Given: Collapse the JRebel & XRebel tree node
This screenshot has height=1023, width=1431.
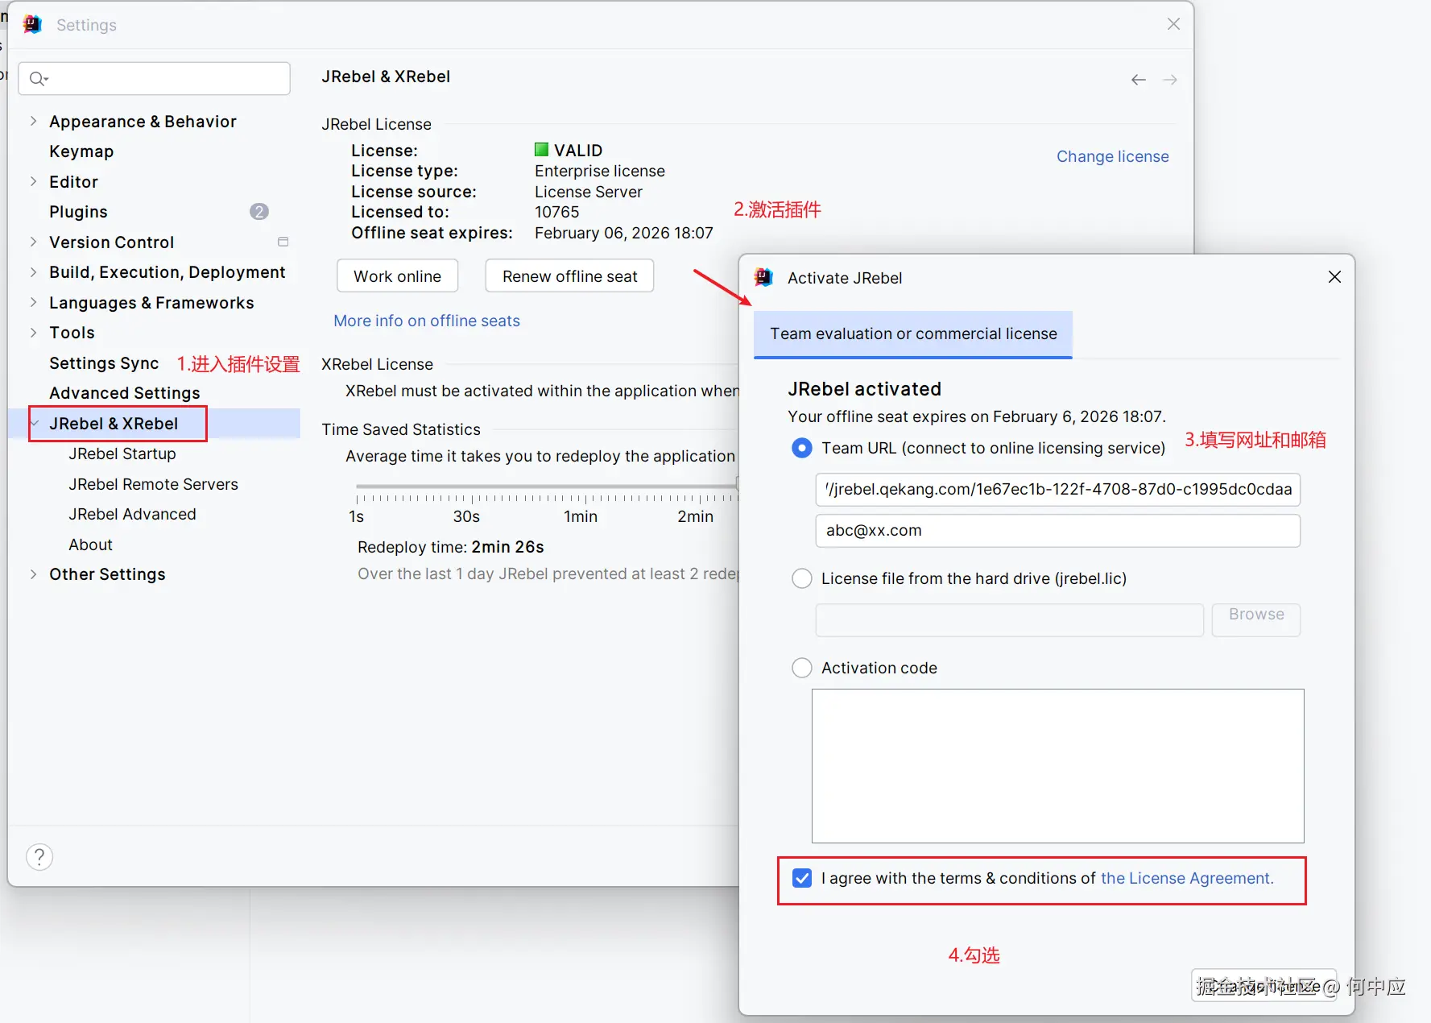Looking at the screenshot, I should [35, 423].
